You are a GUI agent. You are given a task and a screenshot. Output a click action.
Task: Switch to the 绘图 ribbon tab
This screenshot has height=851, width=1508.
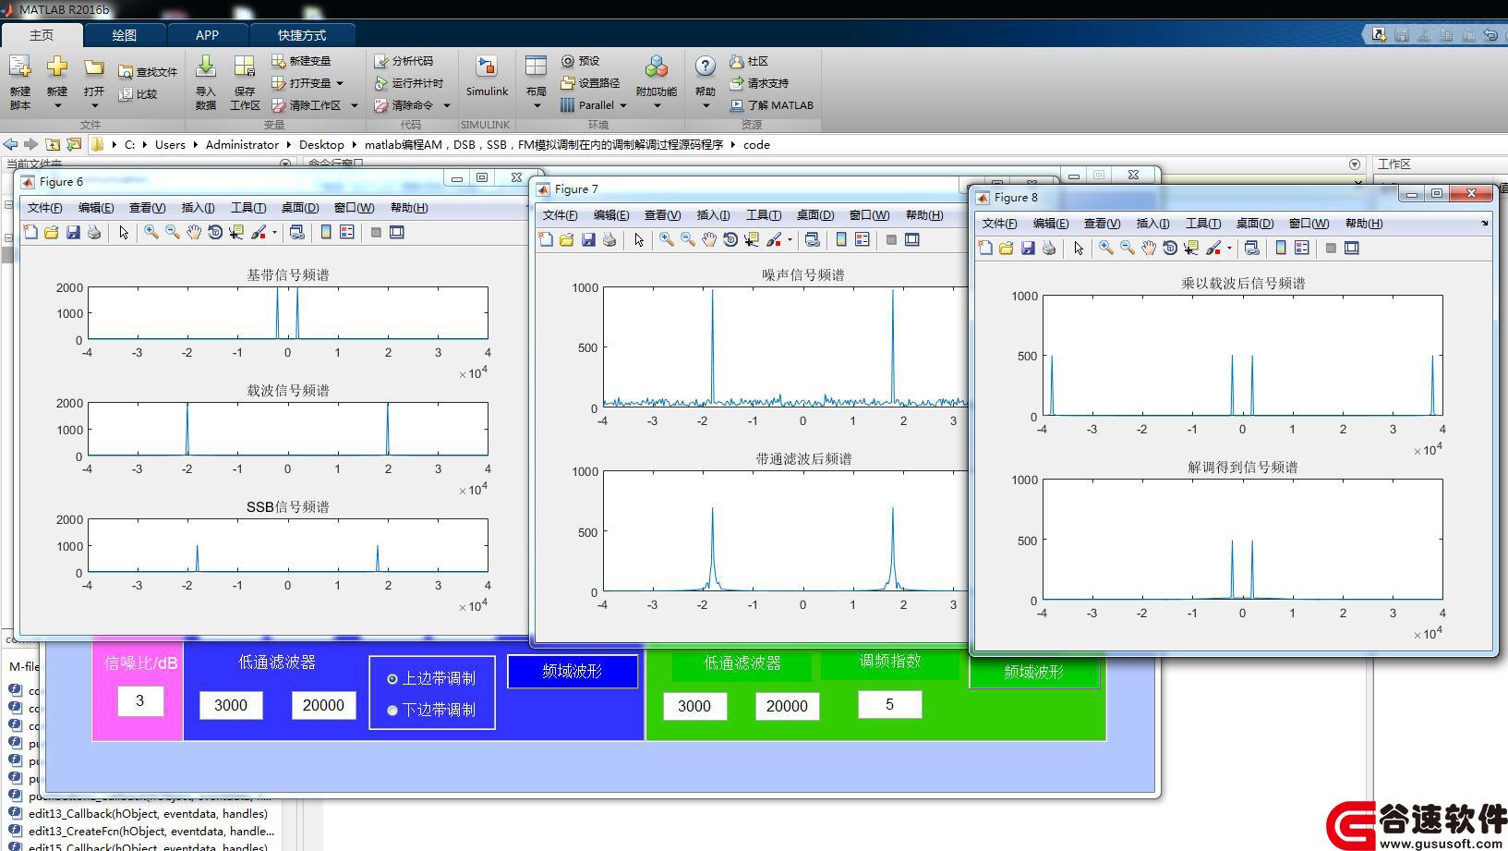click(125, 35)
